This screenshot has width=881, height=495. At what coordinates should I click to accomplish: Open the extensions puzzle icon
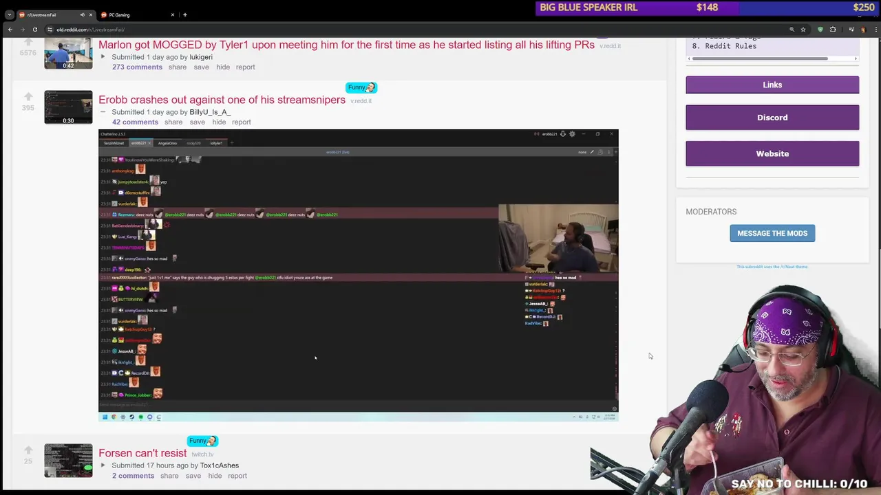pyautogui.click(x=833, y=30)
